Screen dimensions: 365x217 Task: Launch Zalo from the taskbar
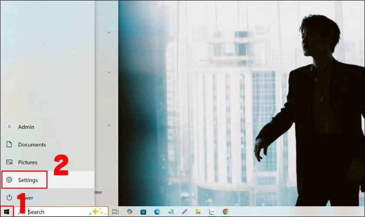(212, 212)
